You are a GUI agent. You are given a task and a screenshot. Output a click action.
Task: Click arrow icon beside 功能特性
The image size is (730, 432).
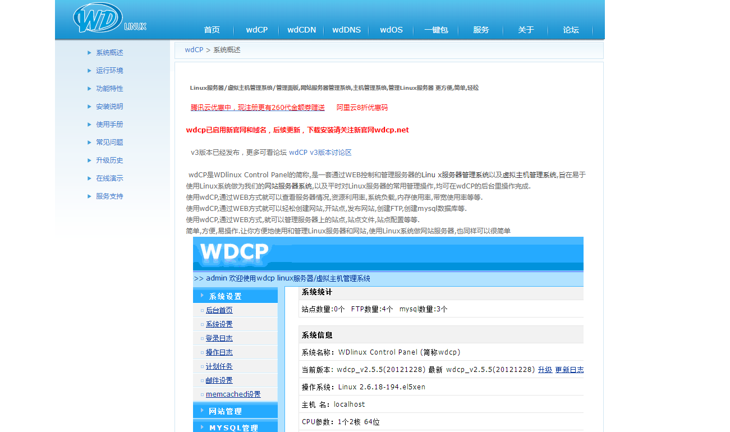click(89, 89)
